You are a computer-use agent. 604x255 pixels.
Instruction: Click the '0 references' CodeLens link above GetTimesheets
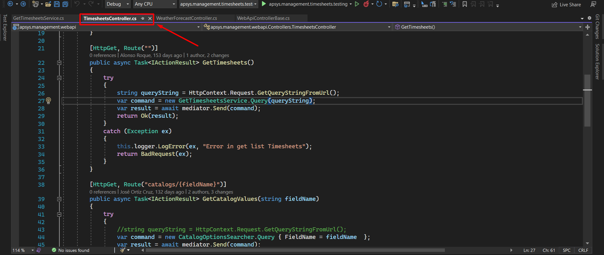[103, 55]
